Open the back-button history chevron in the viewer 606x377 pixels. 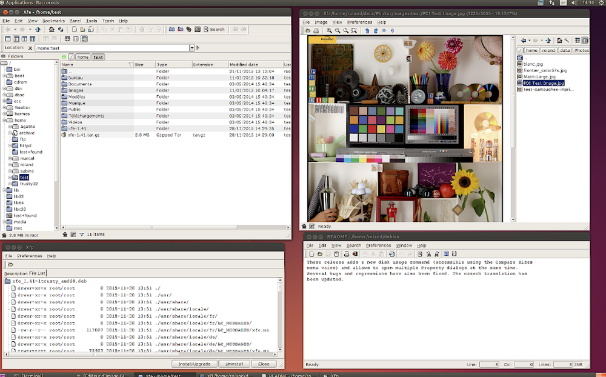(x=528, y=40)
